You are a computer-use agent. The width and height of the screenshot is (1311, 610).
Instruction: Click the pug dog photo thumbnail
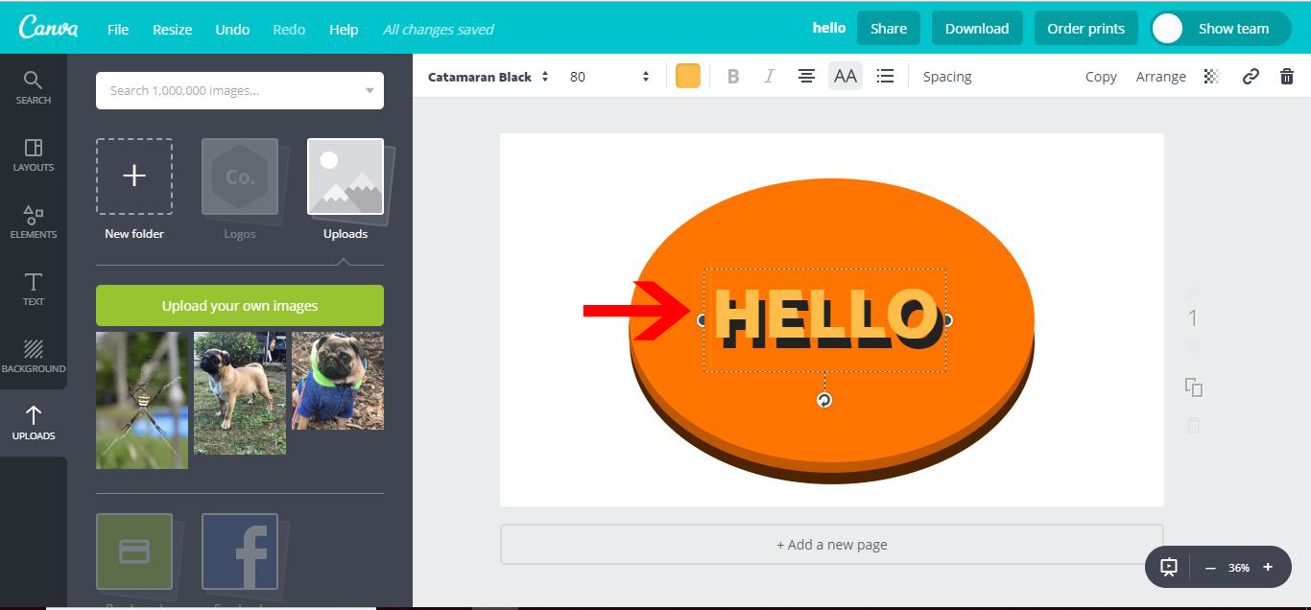[239, 395]
